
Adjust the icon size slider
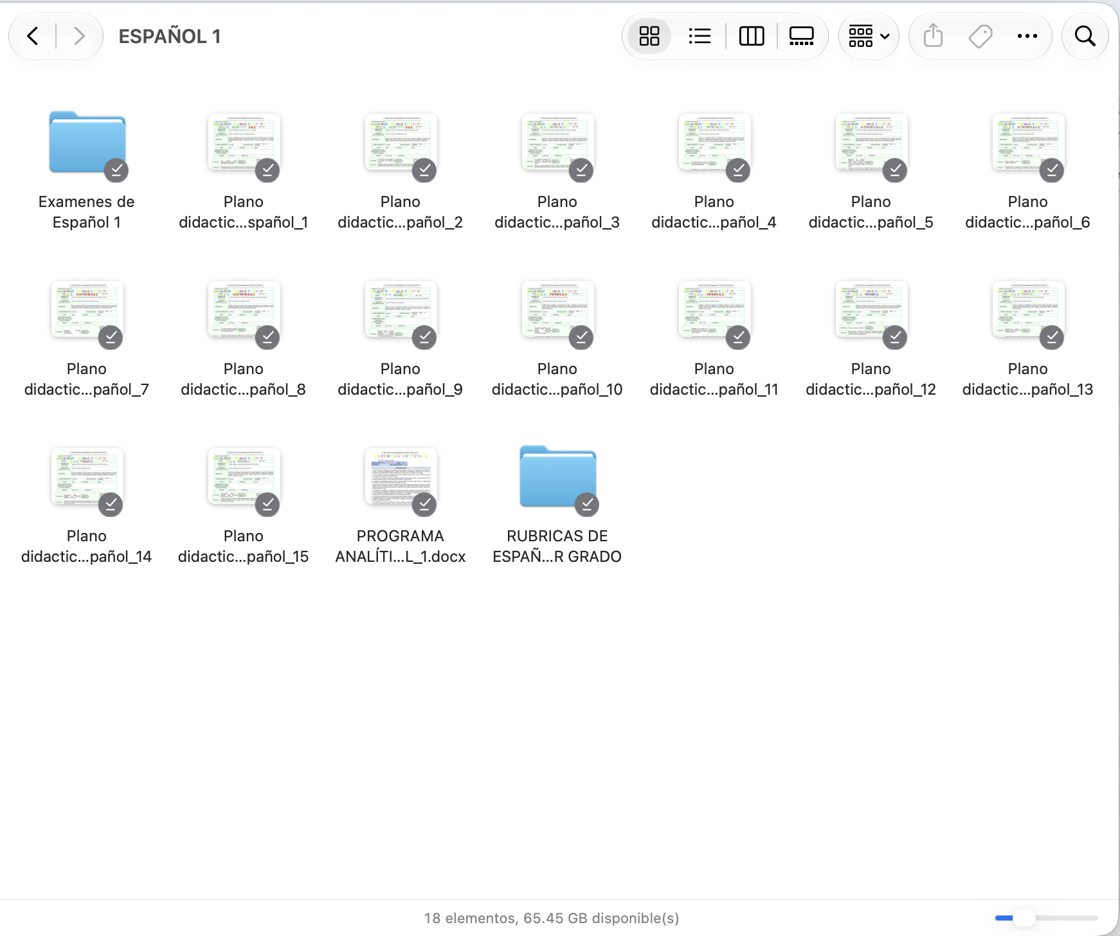pos(1046,918)
